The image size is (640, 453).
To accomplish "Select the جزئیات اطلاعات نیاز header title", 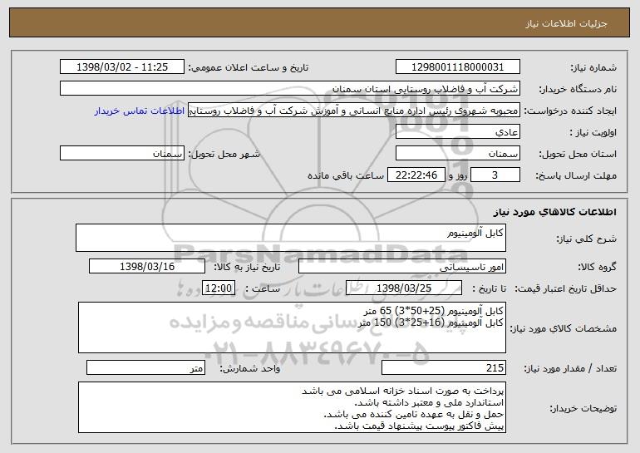I will [566, 23].
